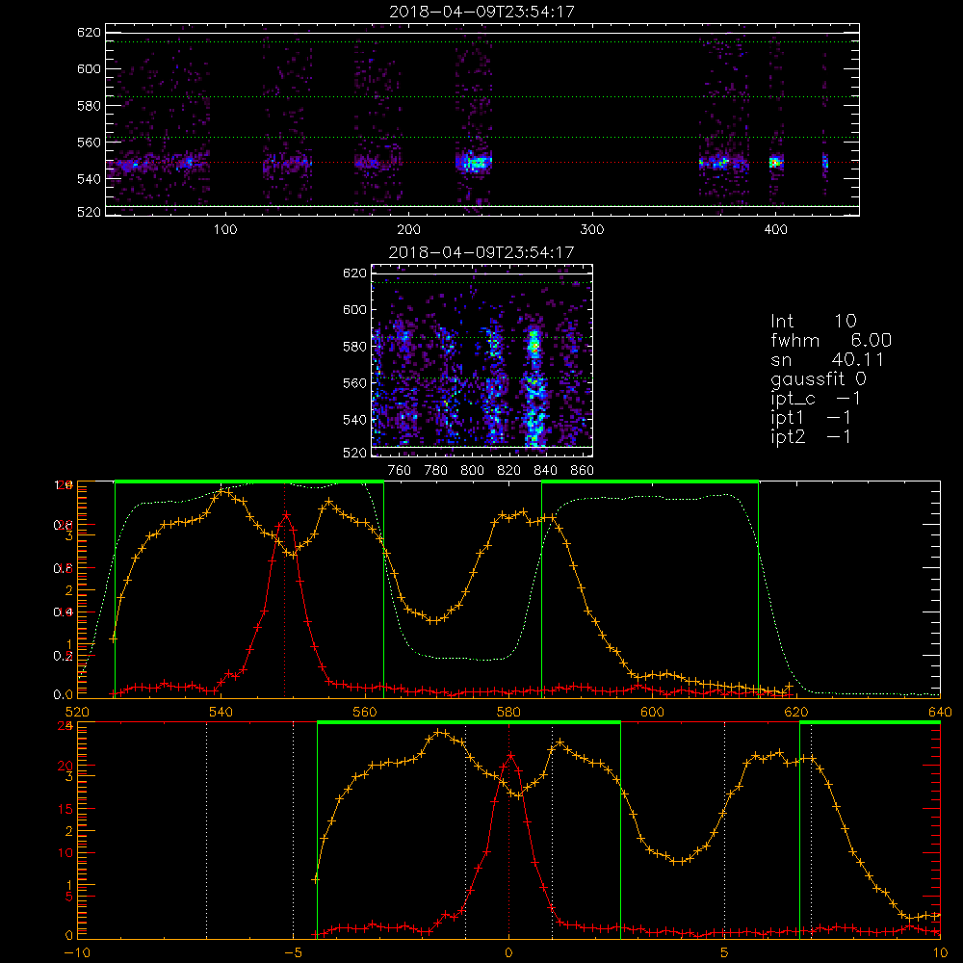Click x-axis label 600 on upper line plot
963x963 pixels.
pos(652,712)
